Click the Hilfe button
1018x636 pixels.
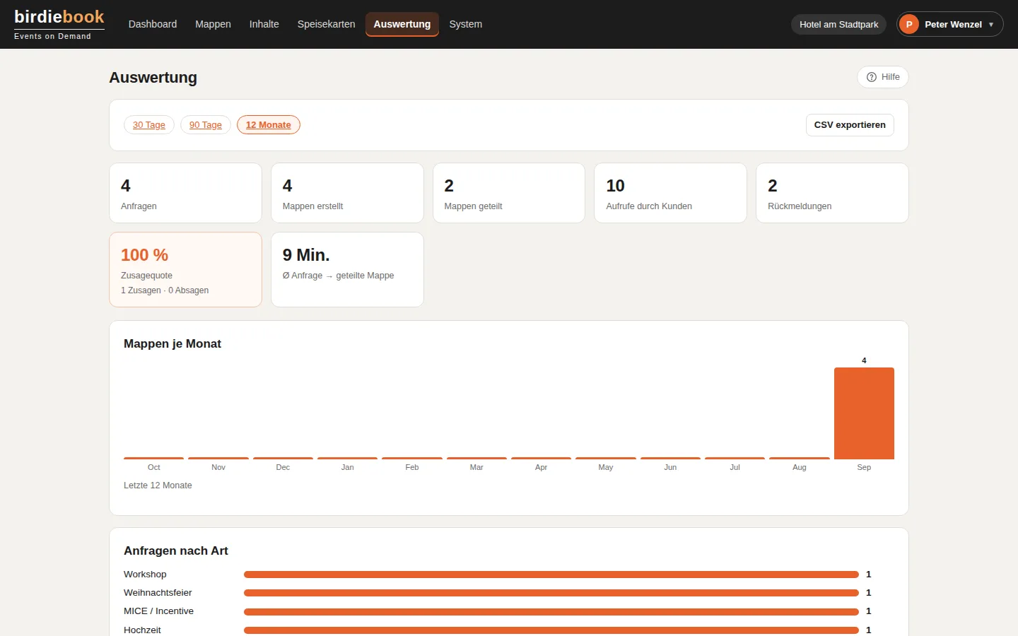coord(883,77)
